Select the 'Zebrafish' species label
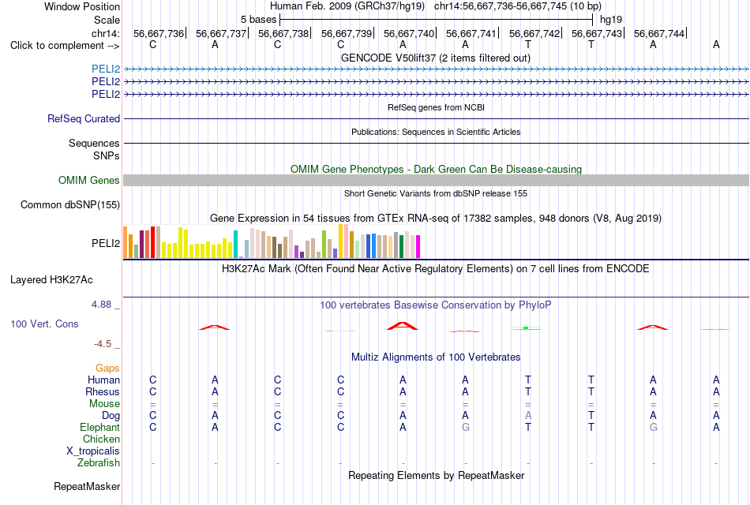 99,463
